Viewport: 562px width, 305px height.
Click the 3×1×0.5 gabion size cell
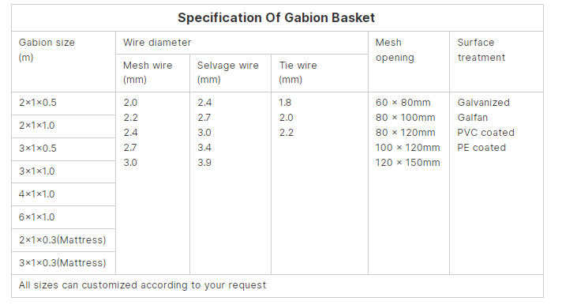coord(63,149)
